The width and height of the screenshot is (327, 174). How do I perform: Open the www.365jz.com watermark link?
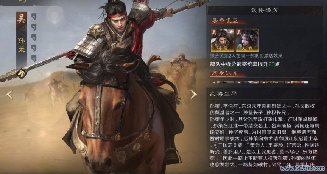pyautogui.click(x=303, y=168)
